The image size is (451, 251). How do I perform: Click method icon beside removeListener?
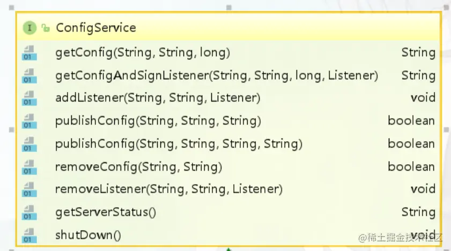29,189
